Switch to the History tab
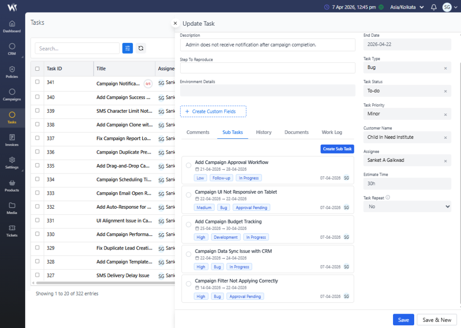This screenshot has width=461, height=328. coord(263,132)
